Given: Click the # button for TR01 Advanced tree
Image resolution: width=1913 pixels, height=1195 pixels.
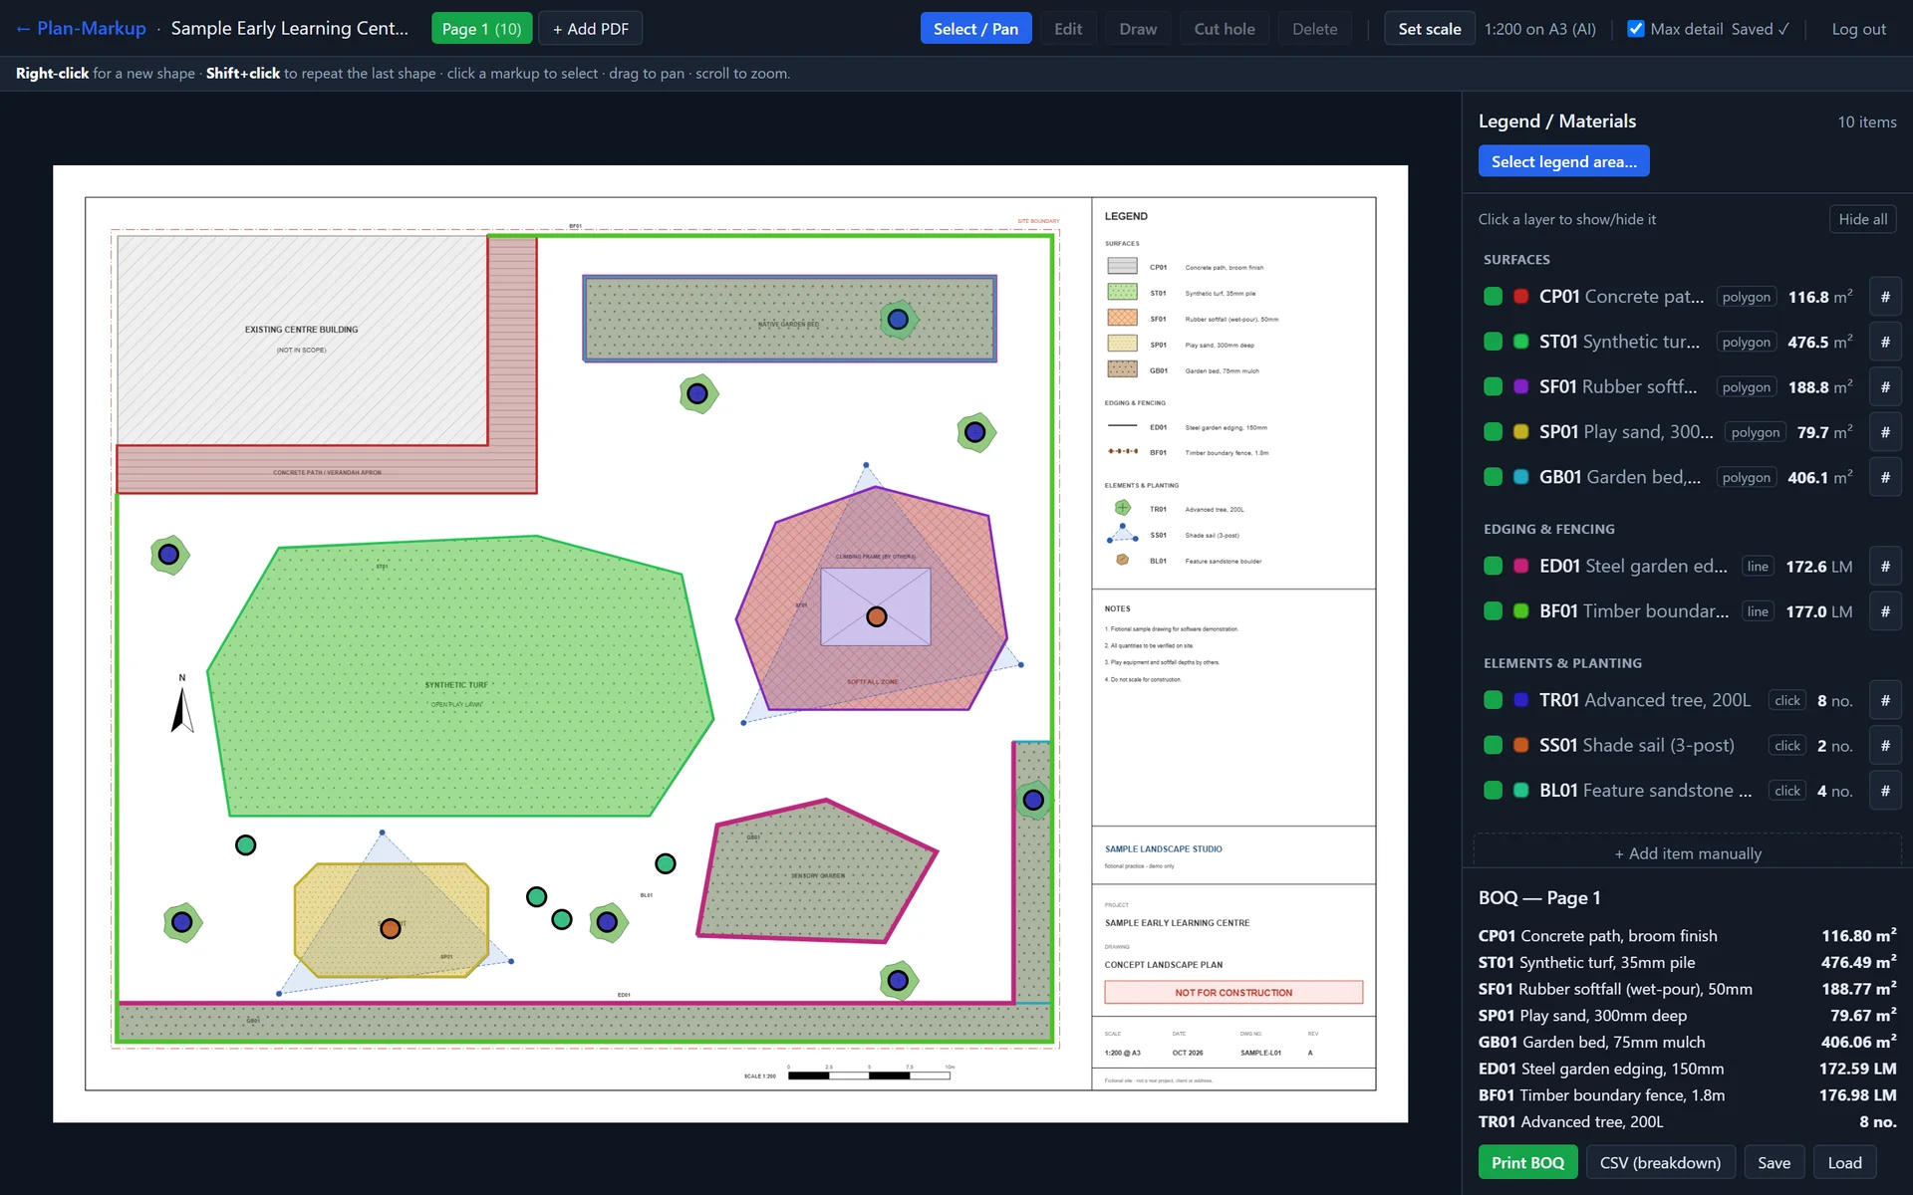Looking at the screenshot, I should pyautogui.click(x=1884, y=700).
